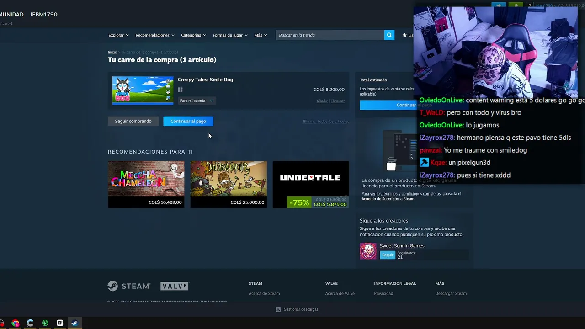Click the download icon beside Gestionar descargas
The image size is (585, 329).
click(x=278, y=309)
